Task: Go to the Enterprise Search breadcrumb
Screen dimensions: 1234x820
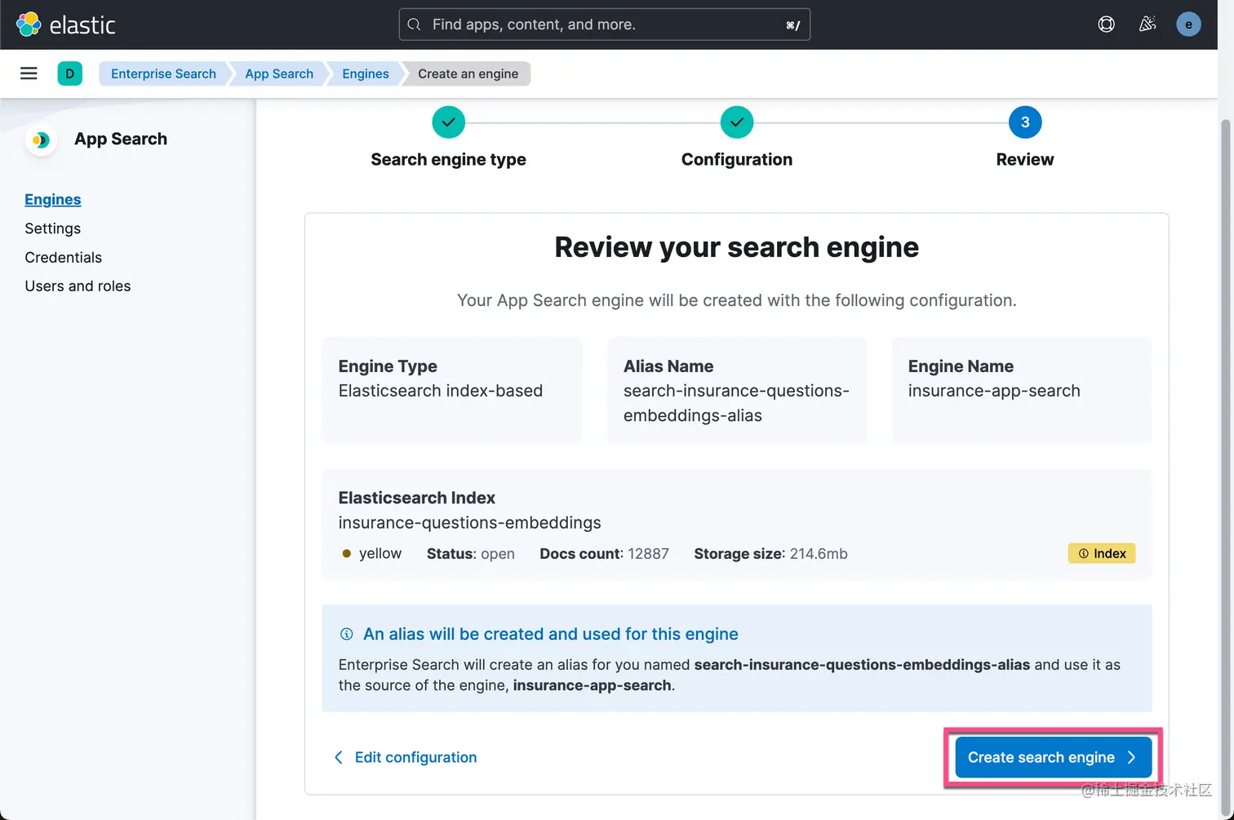Action: 163,73
